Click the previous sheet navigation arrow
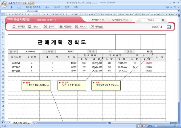 click(5, 123)
